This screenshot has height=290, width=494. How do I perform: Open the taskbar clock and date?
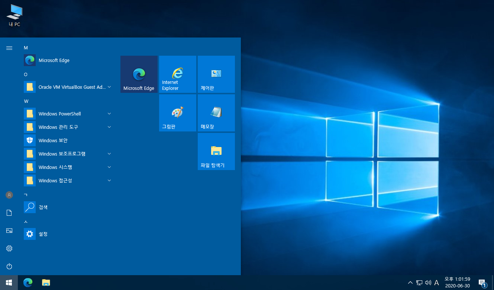click(458, 283)
